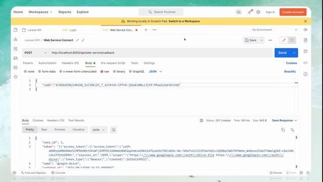Viewport: 323px width, 182px height.
Task: Switch to the Headers (11) request tab
Action: tap(70, 63)
